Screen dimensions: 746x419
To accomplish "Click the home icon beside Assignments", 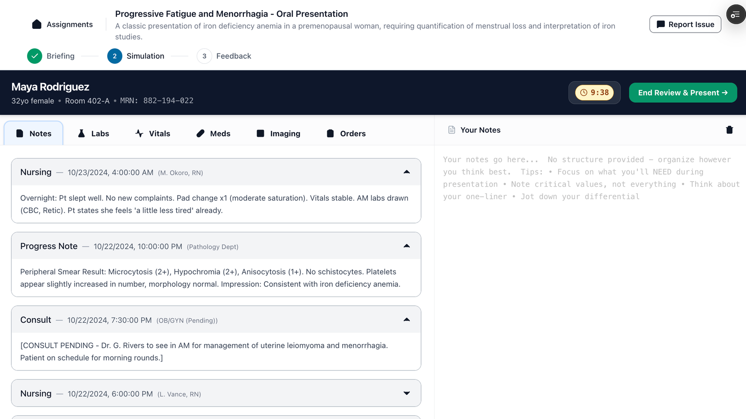I will (x=37, y=24).
